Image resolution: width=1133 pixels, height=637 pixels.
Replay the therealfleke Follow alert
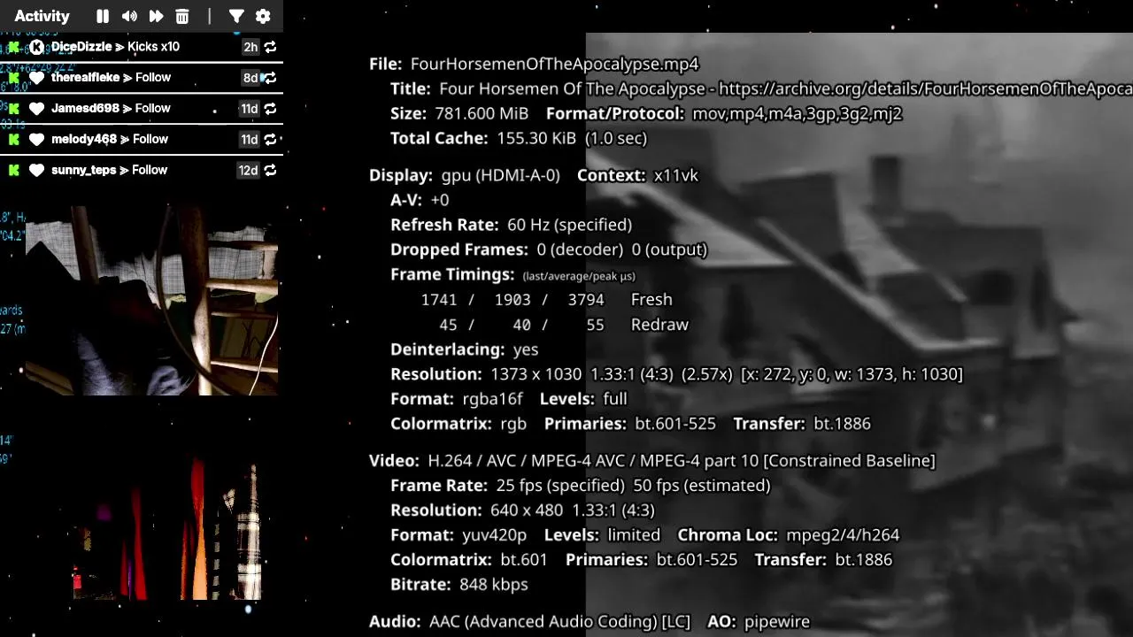pyautogui.click(x=270, y=78)
